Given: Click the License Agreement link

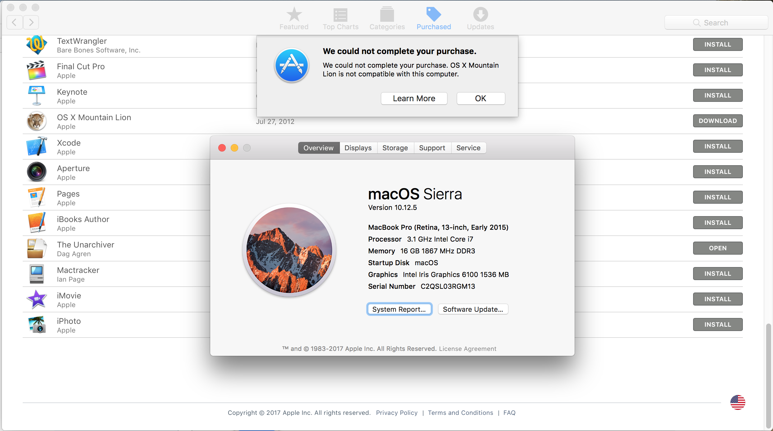Looking at the screenshot, I should (x=467, y=349).
